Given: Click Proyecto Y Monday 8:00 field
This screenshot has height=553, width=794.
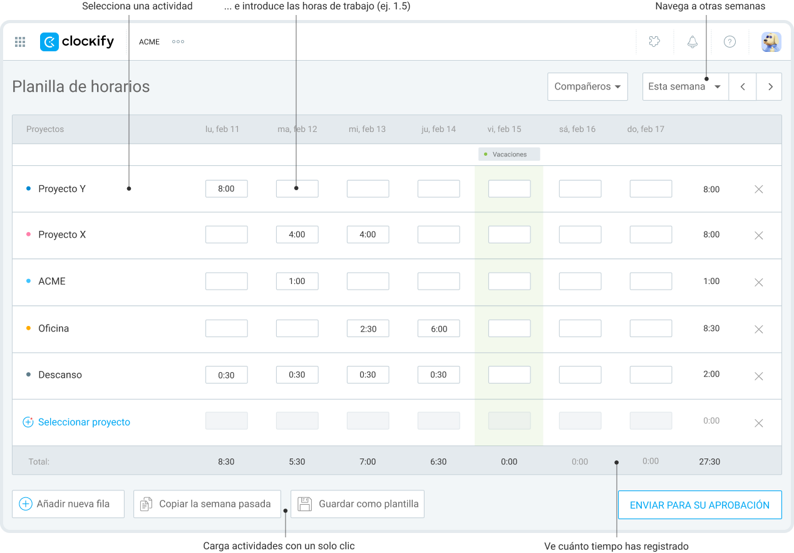Looking at the screenshot, I should tap(226, 189).
